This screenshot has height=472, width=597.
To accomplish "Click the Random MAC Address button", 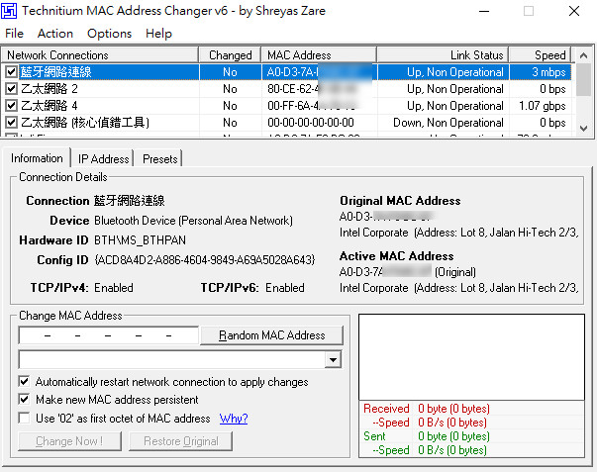I will [272, 335].
